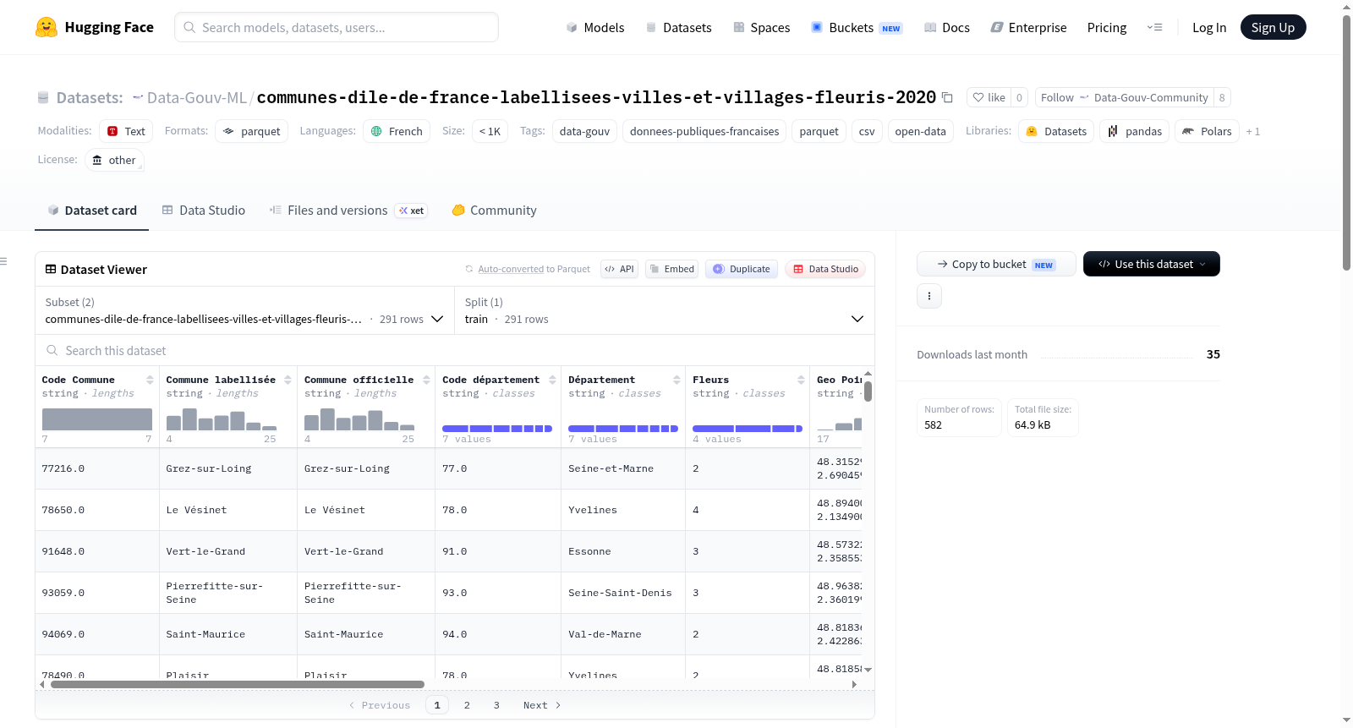Screen dimensions: 1353x728
Task: Open the Files and versions tab
Action: (x=348, y=211)
